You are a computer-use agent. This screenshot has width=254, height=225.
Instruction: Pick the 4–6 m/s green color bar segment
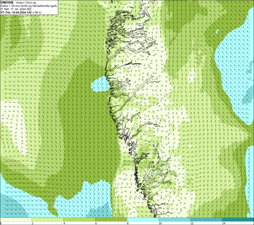click(79, 219)
